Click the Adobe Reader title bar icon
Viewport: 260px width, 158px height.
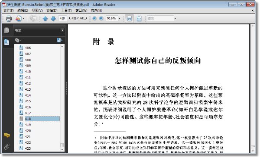(x=4, y=4)
